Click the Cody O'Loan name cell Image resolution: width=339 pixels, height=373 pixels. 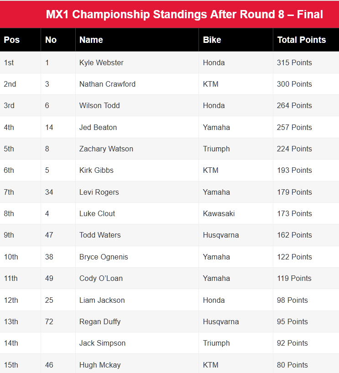click(x=101, y=278)
